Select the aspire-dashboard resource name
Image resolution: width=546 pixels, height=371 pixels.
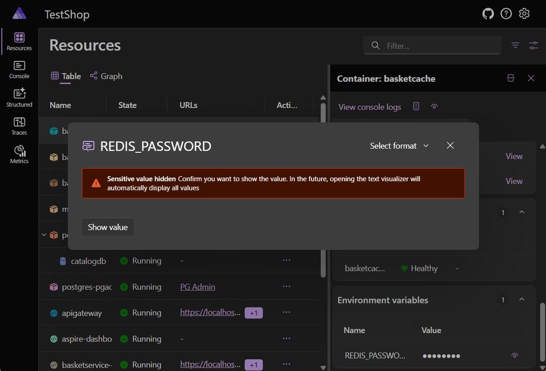click(x=87, y=339)
